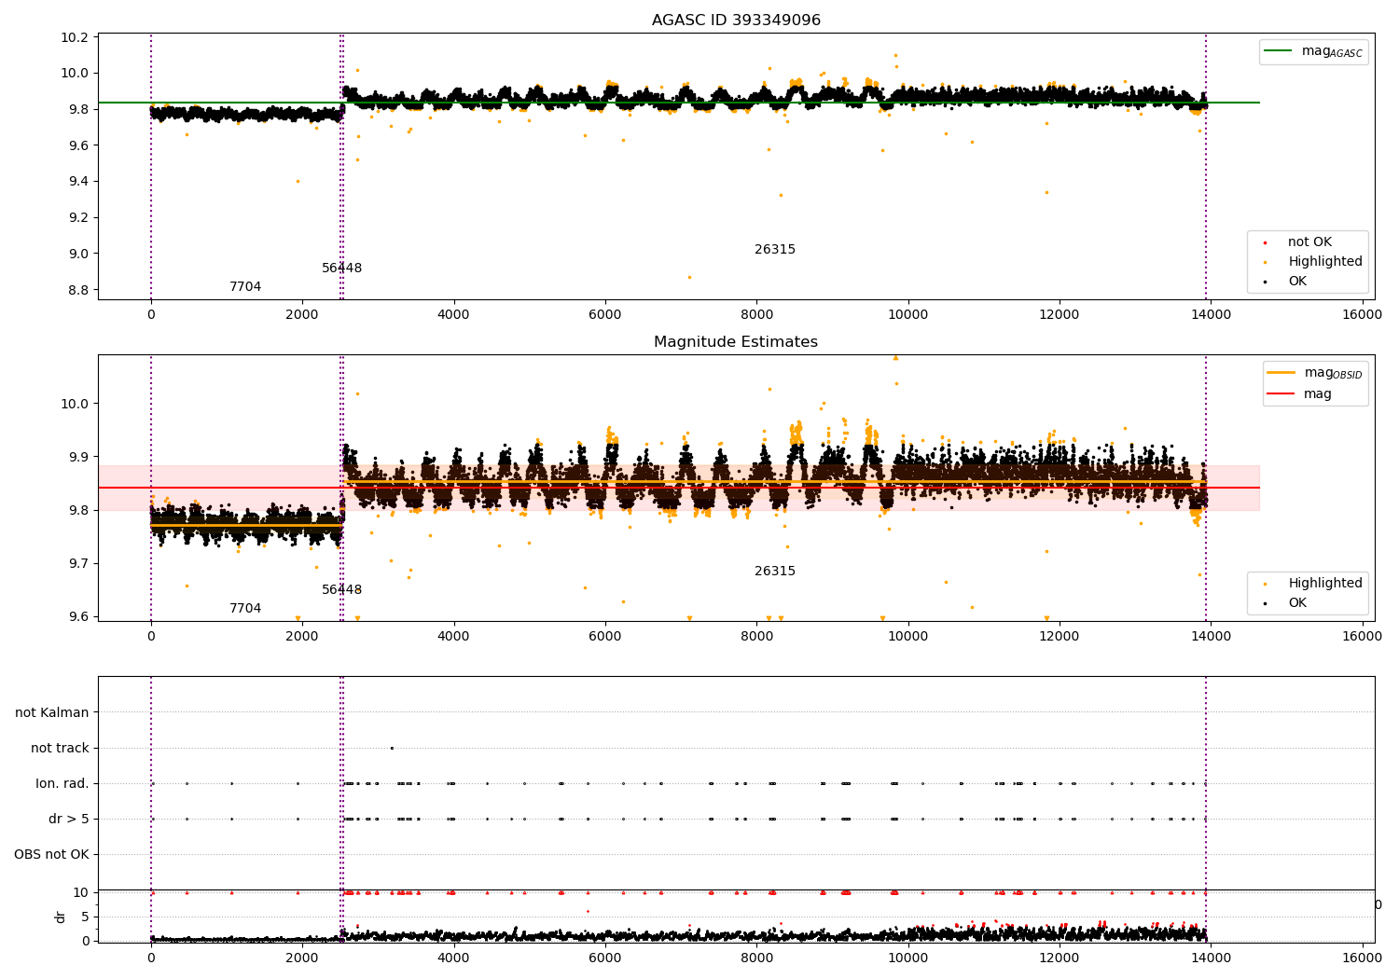Viewport: 1399px width, 979px height.
Task: Click the 'Magnitude Estimates' plot title
Action: [736, 342]
